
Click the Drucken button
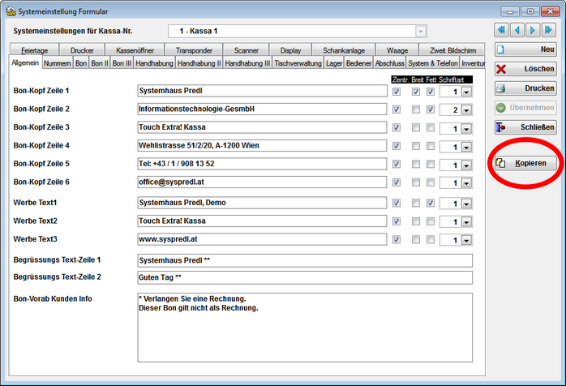pos(525,88)
